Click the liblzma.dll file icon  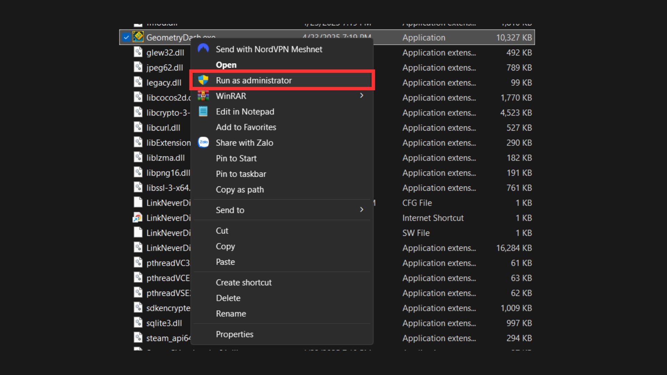point(138,157)
